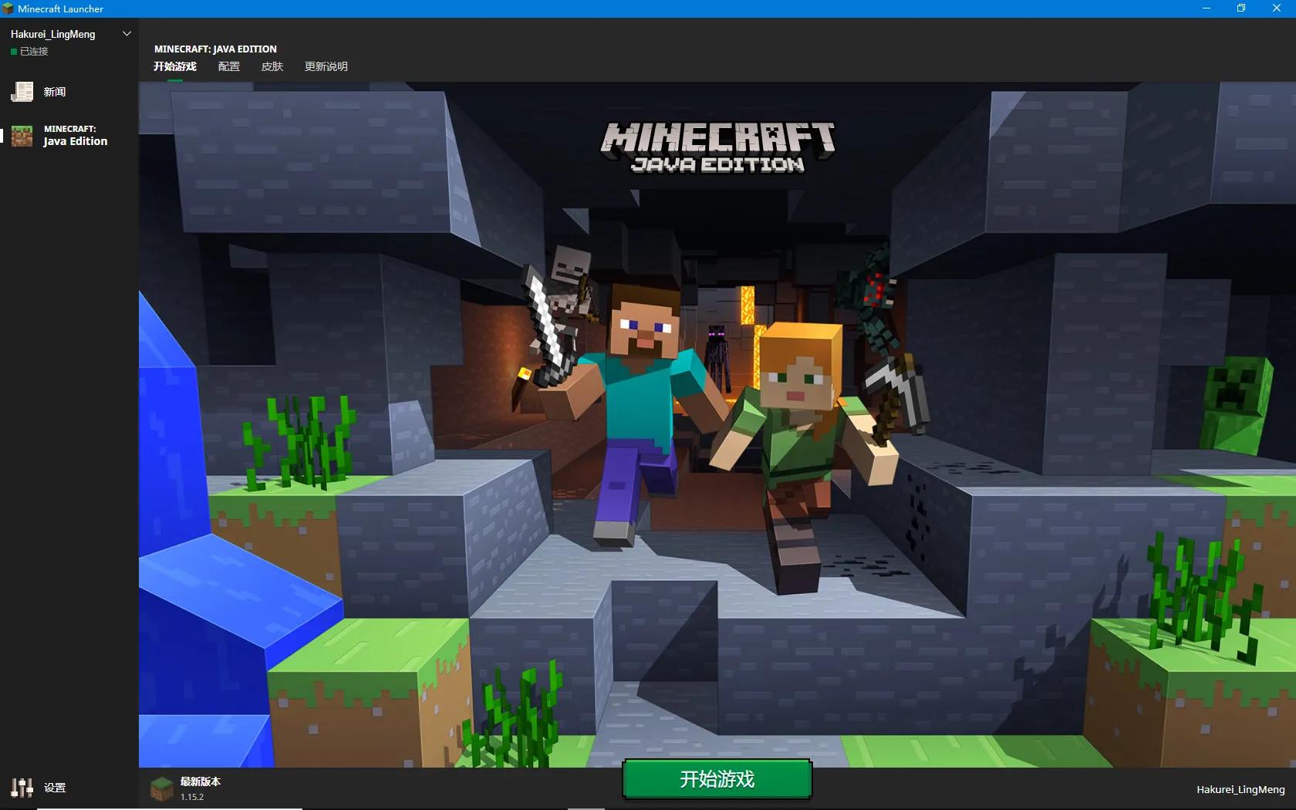Click the green 开始游戏 play button

pos(717,779)
